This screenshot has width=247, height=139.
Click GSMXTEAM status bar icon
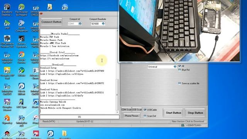[183, 125]
